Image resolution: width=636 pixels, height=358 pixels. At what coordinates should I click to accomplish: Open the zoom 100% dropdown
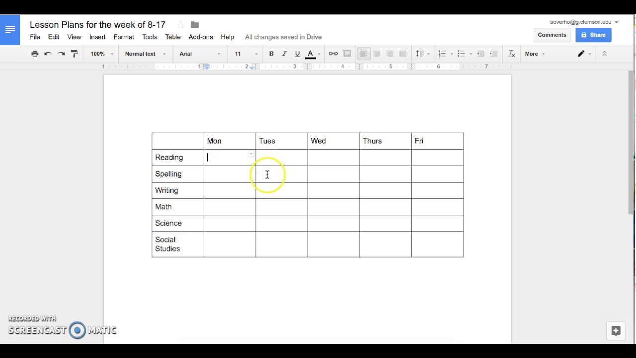click(x=101, y=54)
